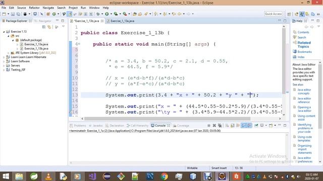Click the New file icon in toolbar

(x=4, y=14)
